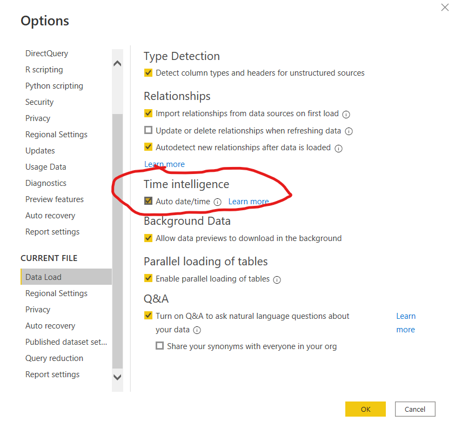Click info icon beside Update or delete relationships

[x=349, y=131]
